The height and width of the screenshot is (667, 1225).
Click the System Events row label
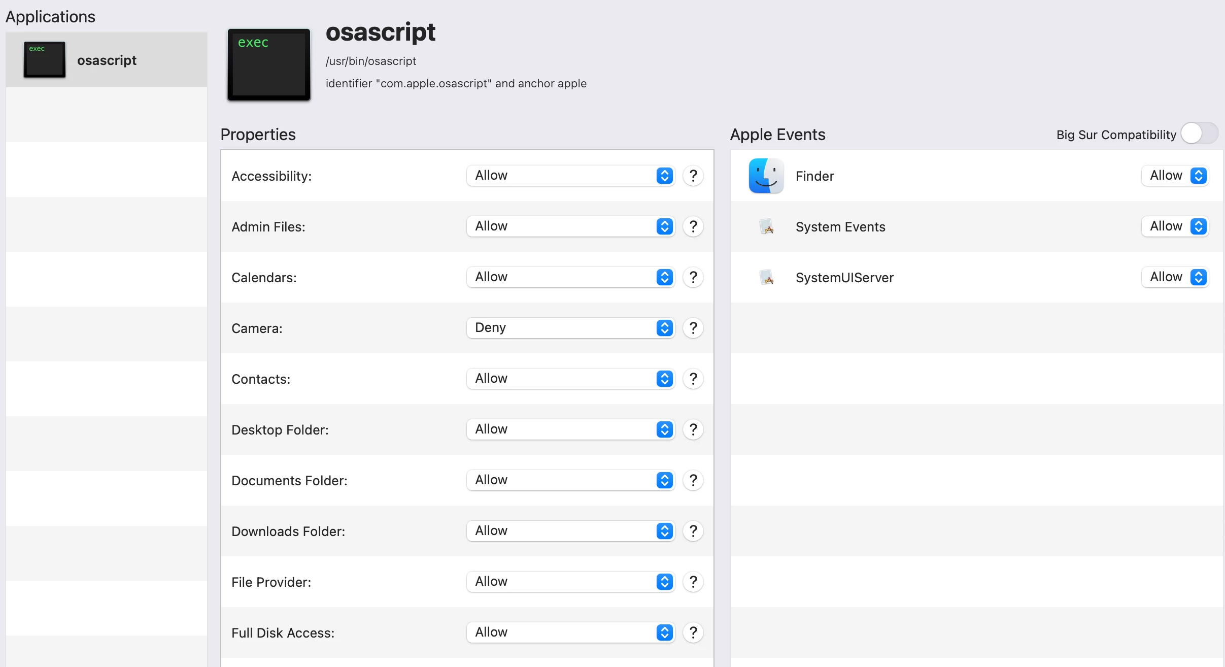tap(840, 227)
